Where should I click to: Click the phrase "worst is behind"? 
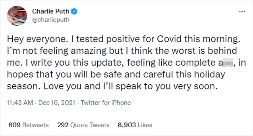(x=204, y=51)
